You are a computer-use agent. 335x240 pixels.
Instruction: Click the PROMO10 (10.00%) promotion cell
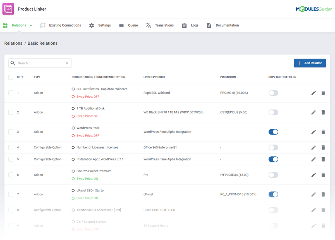[234, 93]
